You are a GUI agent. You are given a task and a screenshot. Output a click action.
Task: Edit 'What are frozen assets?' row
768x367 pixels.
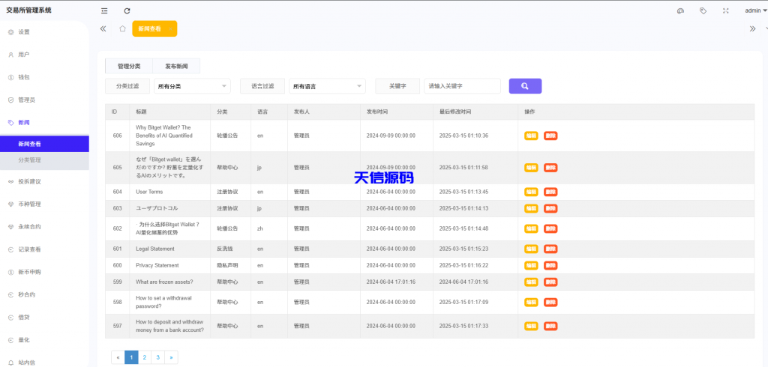(x=532, y=282)
